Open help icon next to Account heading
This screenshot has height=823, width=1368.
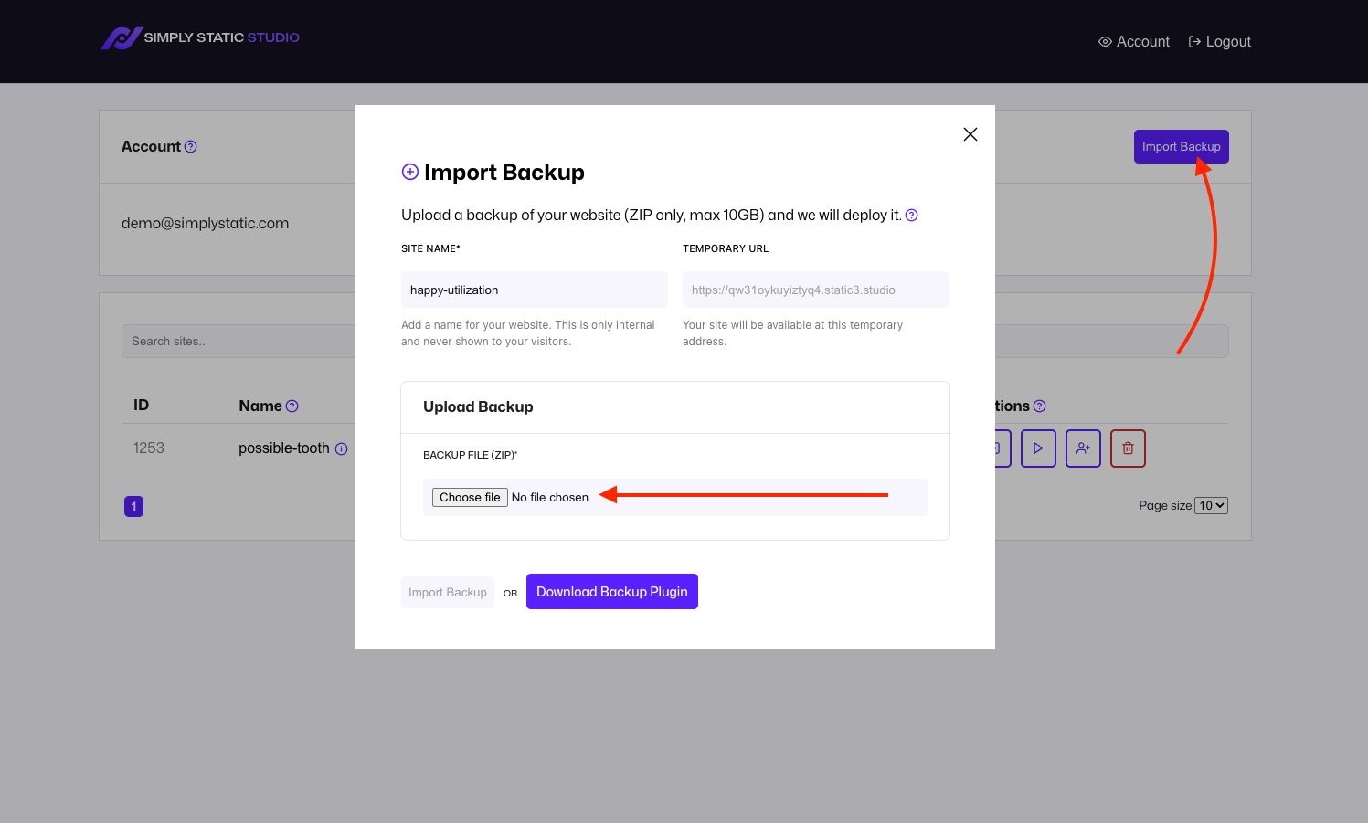[191, 147]
